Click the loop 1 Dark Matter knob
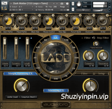112x109 pixels. pyautogui.click(x=8, y=21)
